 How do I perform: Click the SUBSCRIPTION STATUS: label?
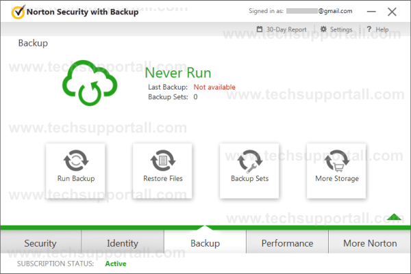55,264
